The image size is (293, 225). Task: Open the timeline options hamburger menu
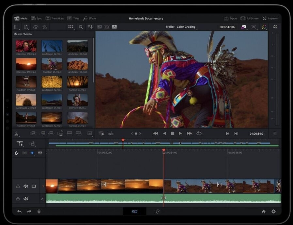[x=275, y=133]
